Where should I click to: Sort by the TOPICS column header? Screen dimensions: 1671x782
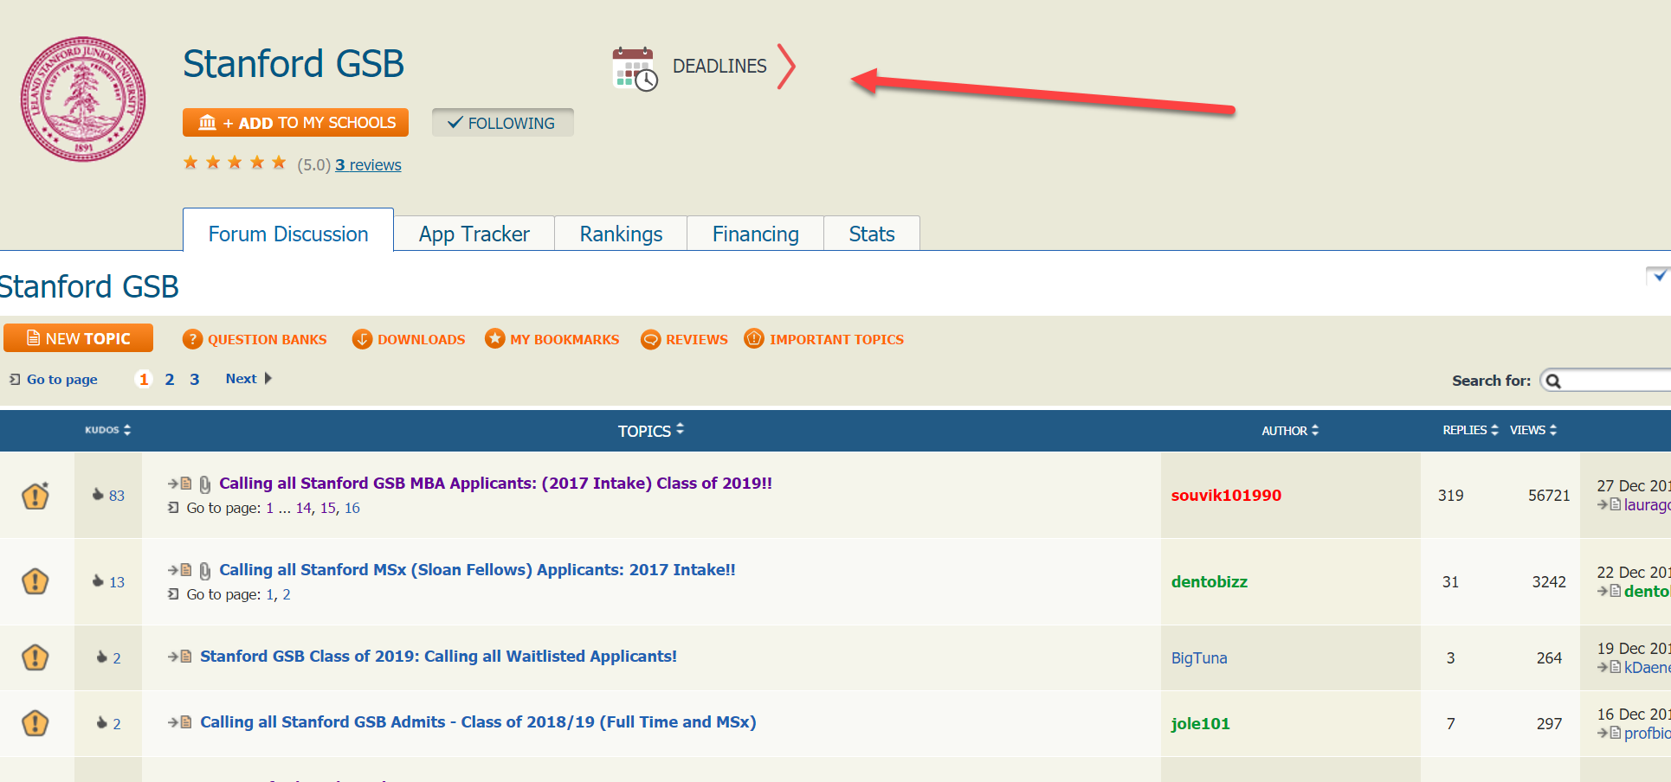pos(651,430)
